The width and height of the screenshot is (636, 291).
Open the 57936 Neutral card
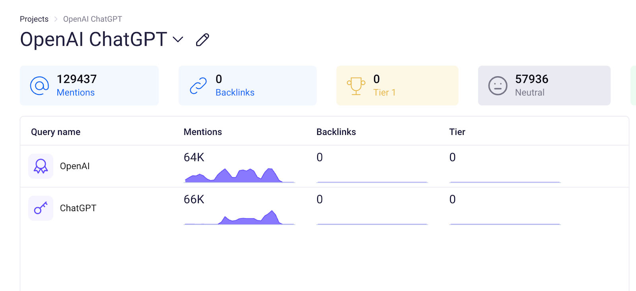tap(544, 86)
